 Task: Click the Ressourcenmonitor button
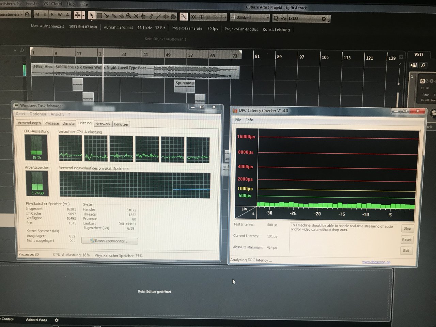[x=110, y=241]
